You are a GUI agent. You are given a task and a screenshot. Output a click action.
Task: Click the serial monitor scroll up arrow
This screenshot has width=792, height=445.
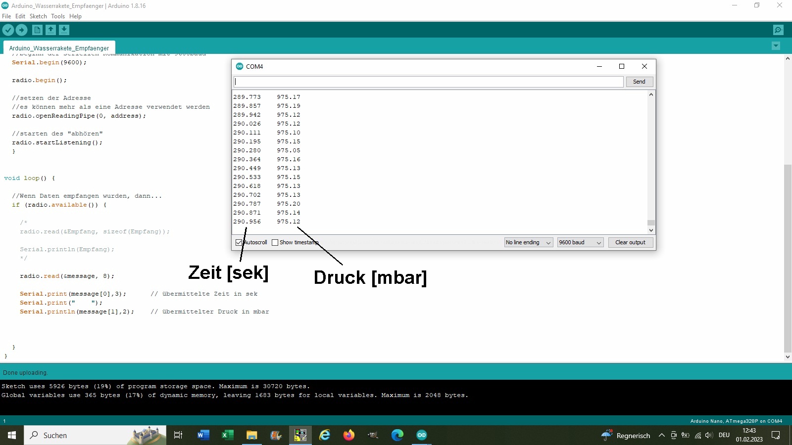click(651, 94)
